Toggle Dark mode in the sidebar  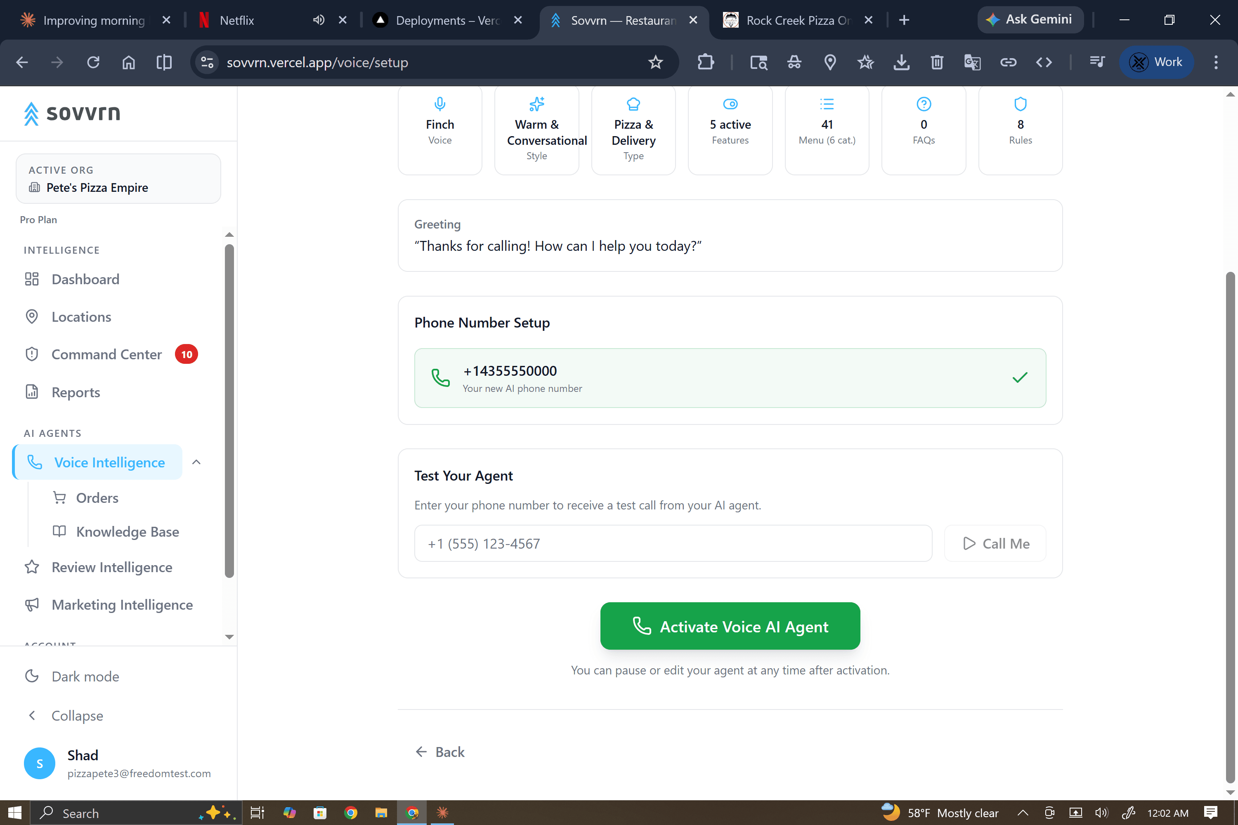(85, 676)
